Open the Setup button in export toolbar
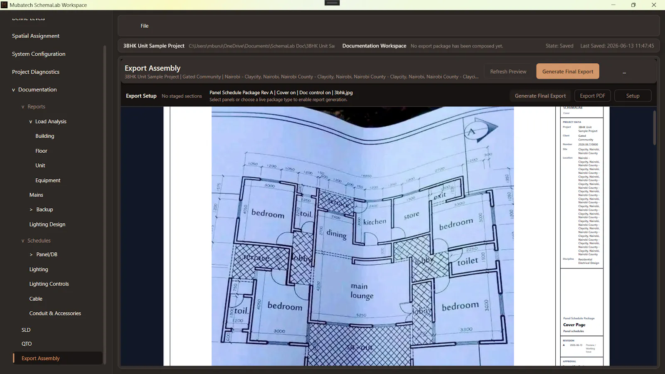Viewport: 665px width, 374px height. click(x=633, y=96)
